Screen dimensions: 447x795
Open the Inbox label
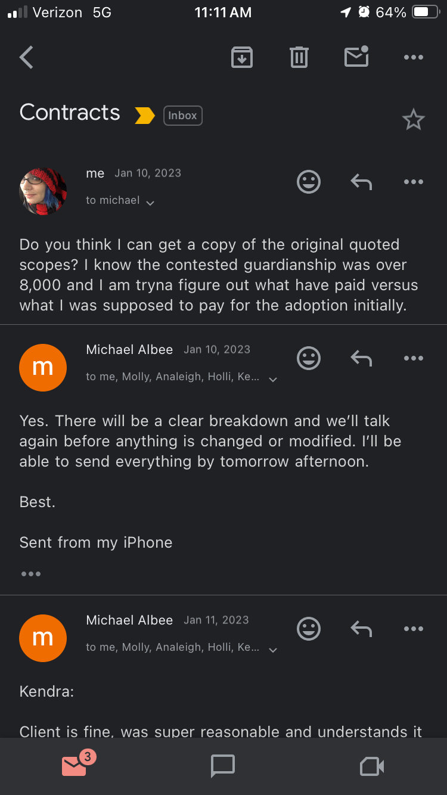point(182,115)
